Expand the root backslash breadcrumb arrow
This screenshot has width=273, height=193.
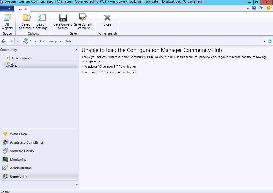(35, 41)
